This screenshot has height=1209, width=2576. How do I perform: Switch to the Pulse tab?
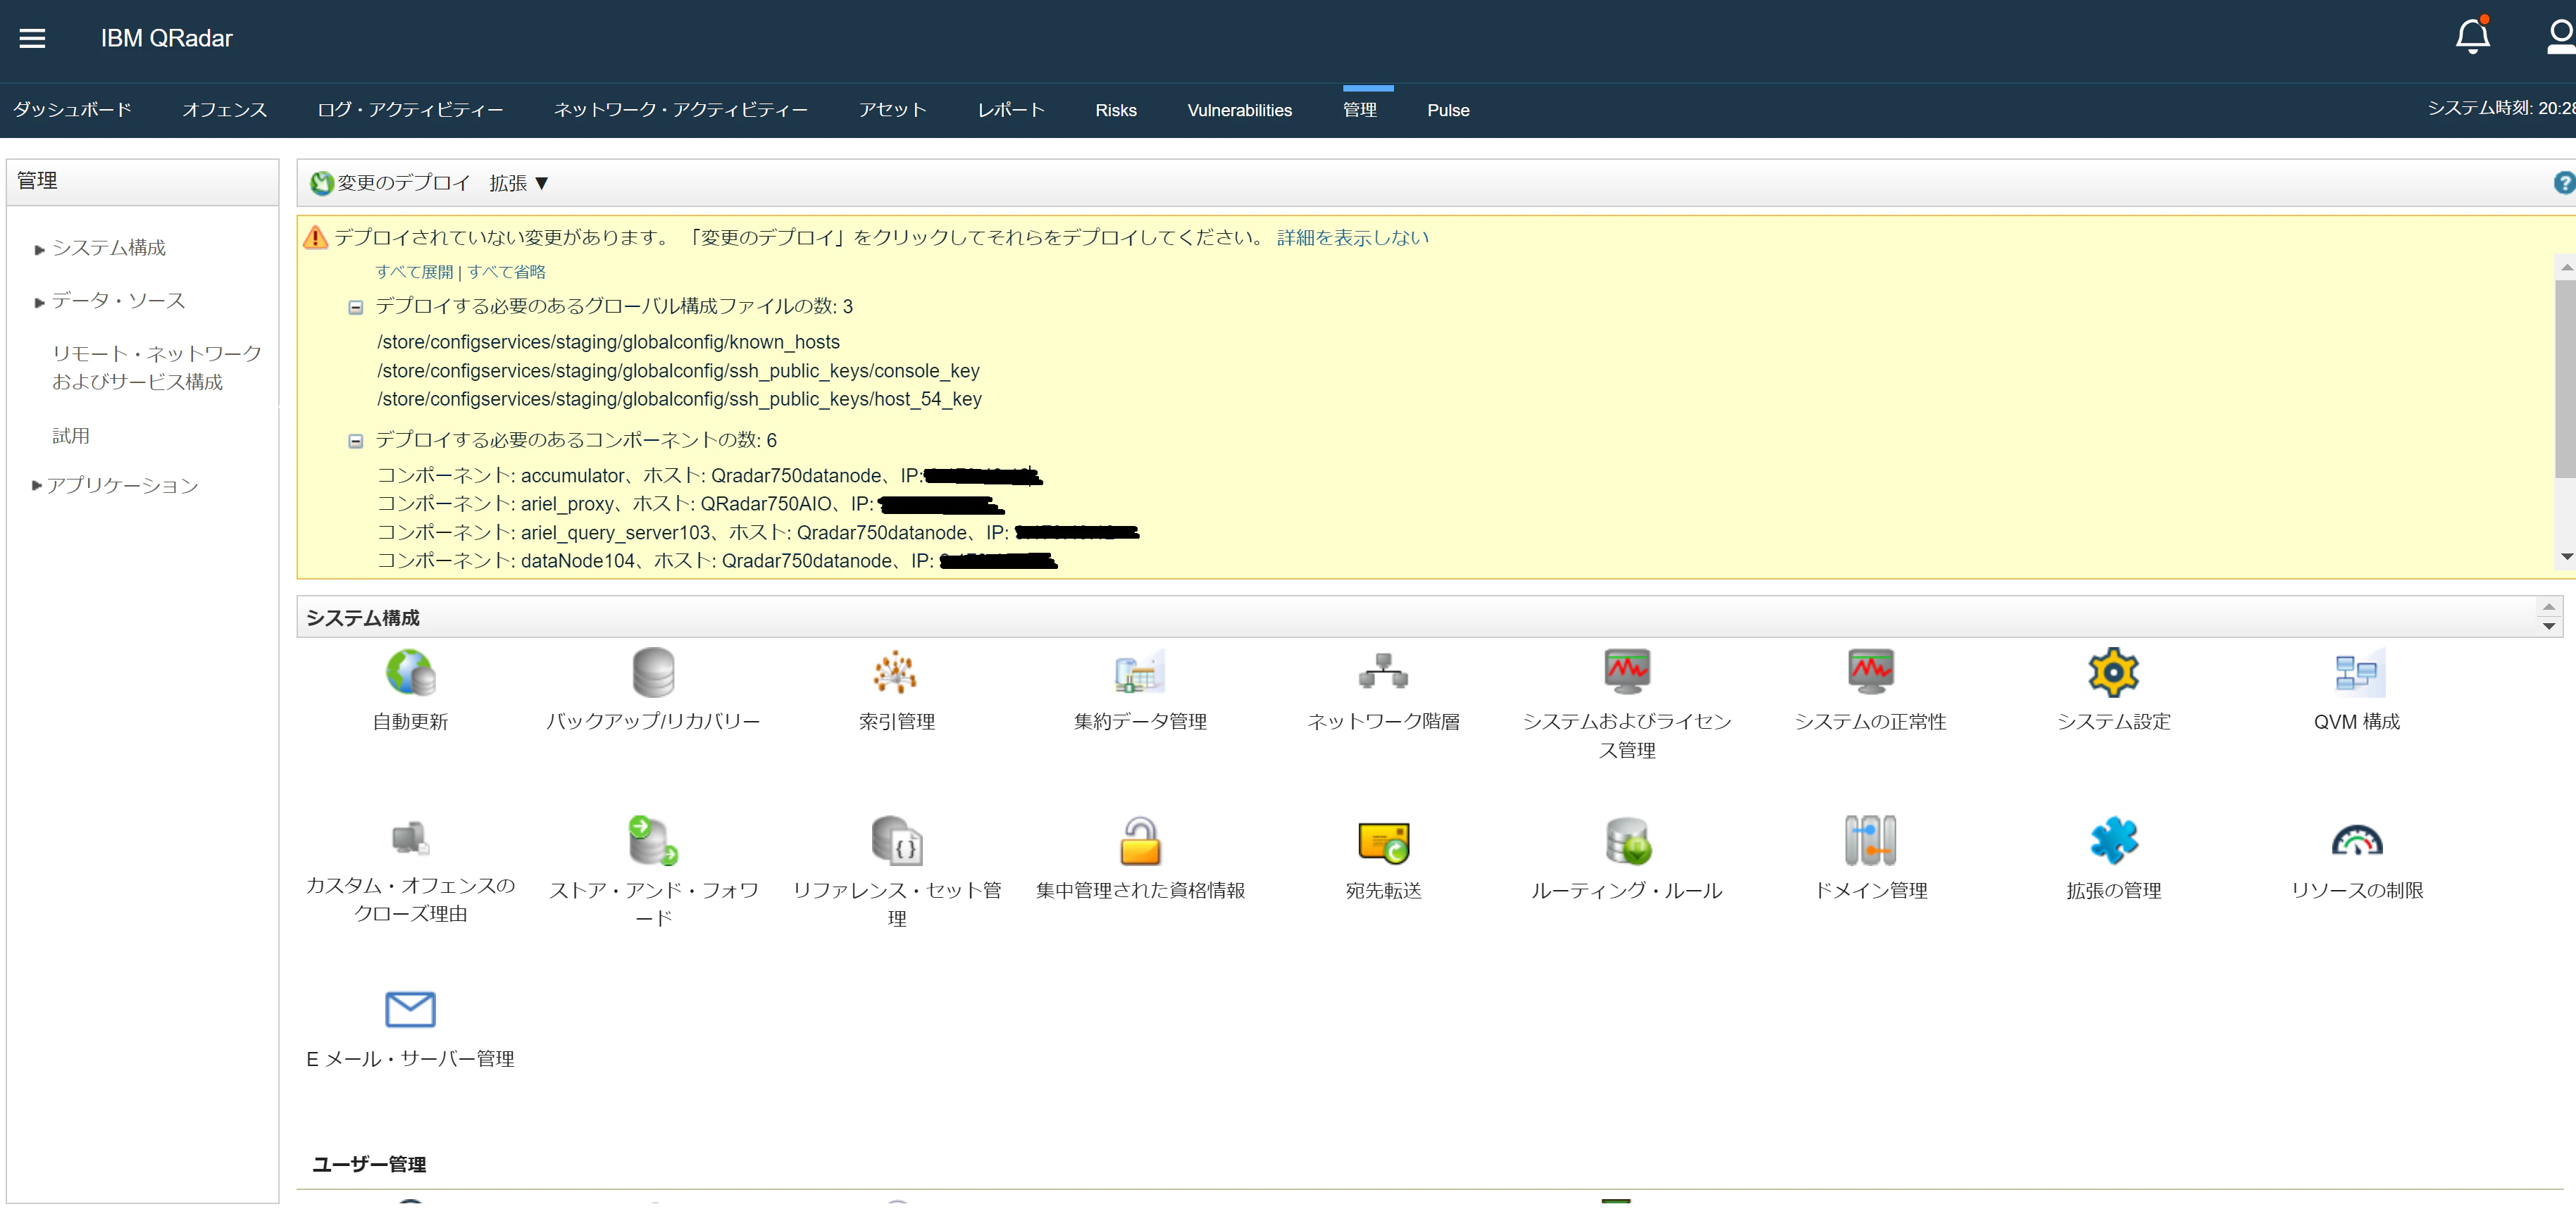(x=1447, y=110)
